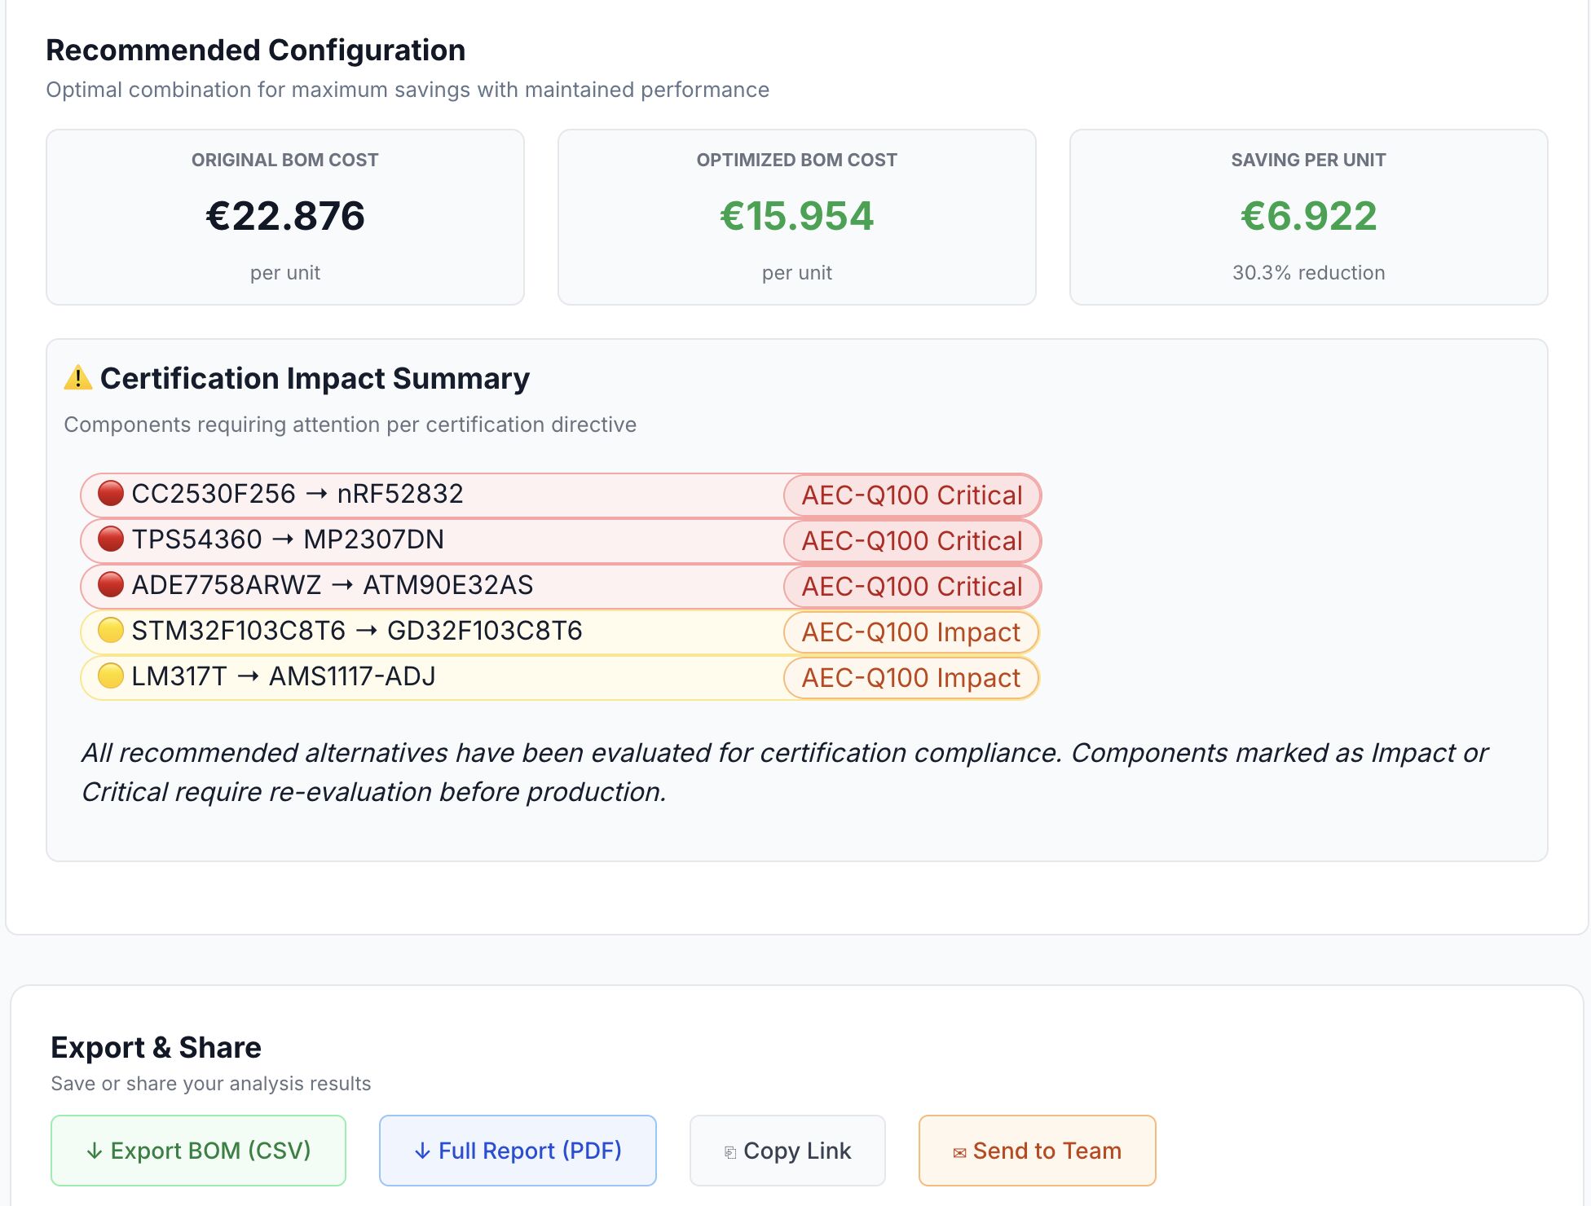Screen dimensions: 1591x1206
Task: Click the Save or share your analysis results text
Action: [x=211, y=1084]
